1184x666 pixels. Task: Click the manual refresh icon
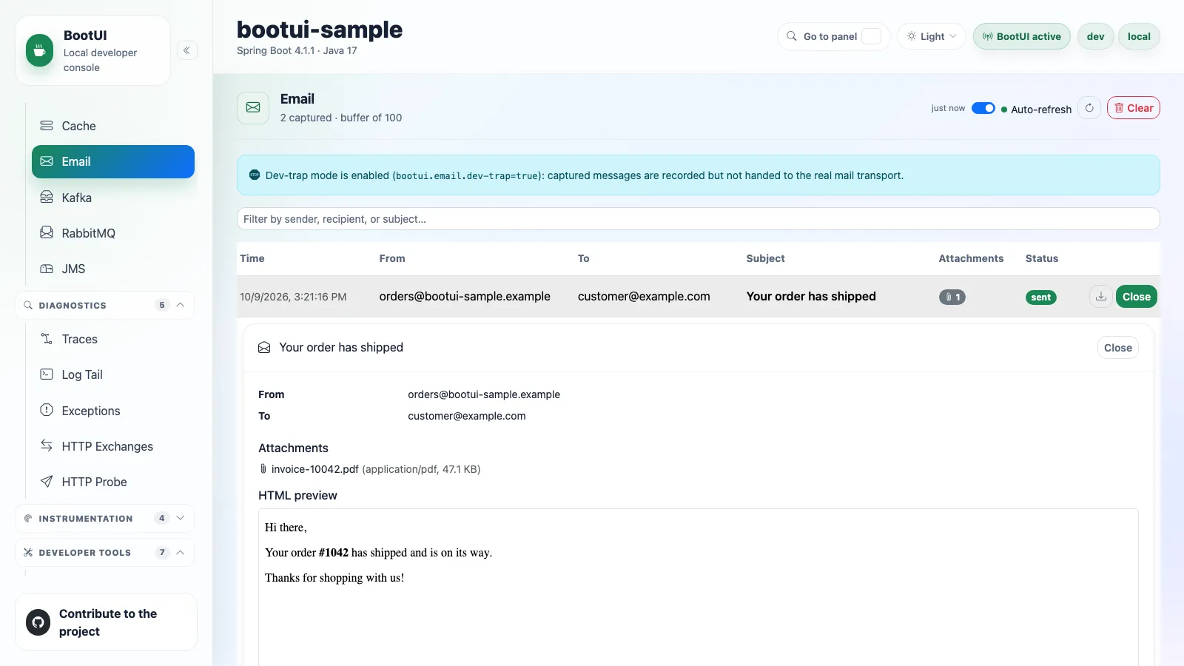(x=1089, y=108)
